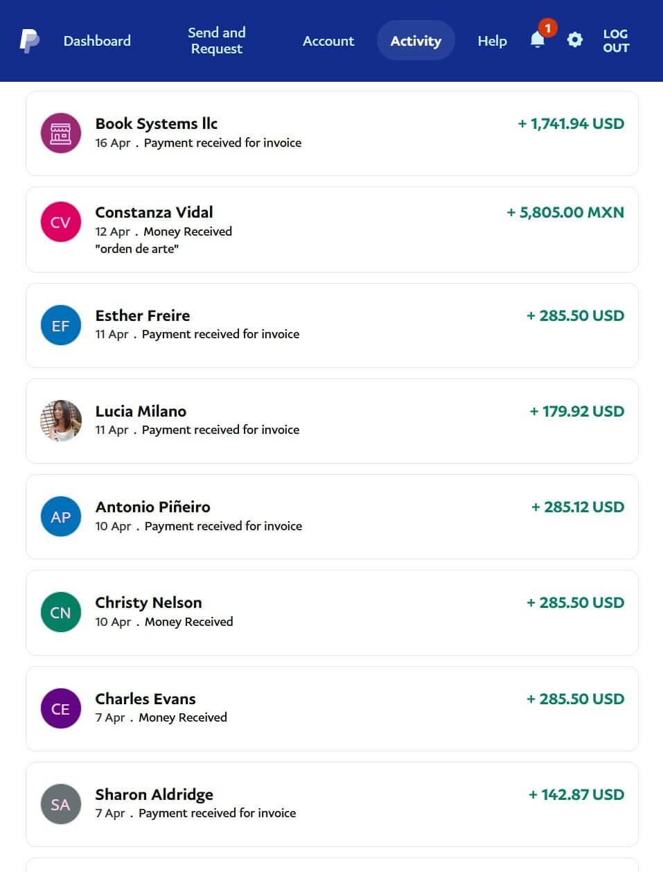Click the CN avatar for Christy Nelson
Viewport: 663px width, 872px height.
(61, 612)
